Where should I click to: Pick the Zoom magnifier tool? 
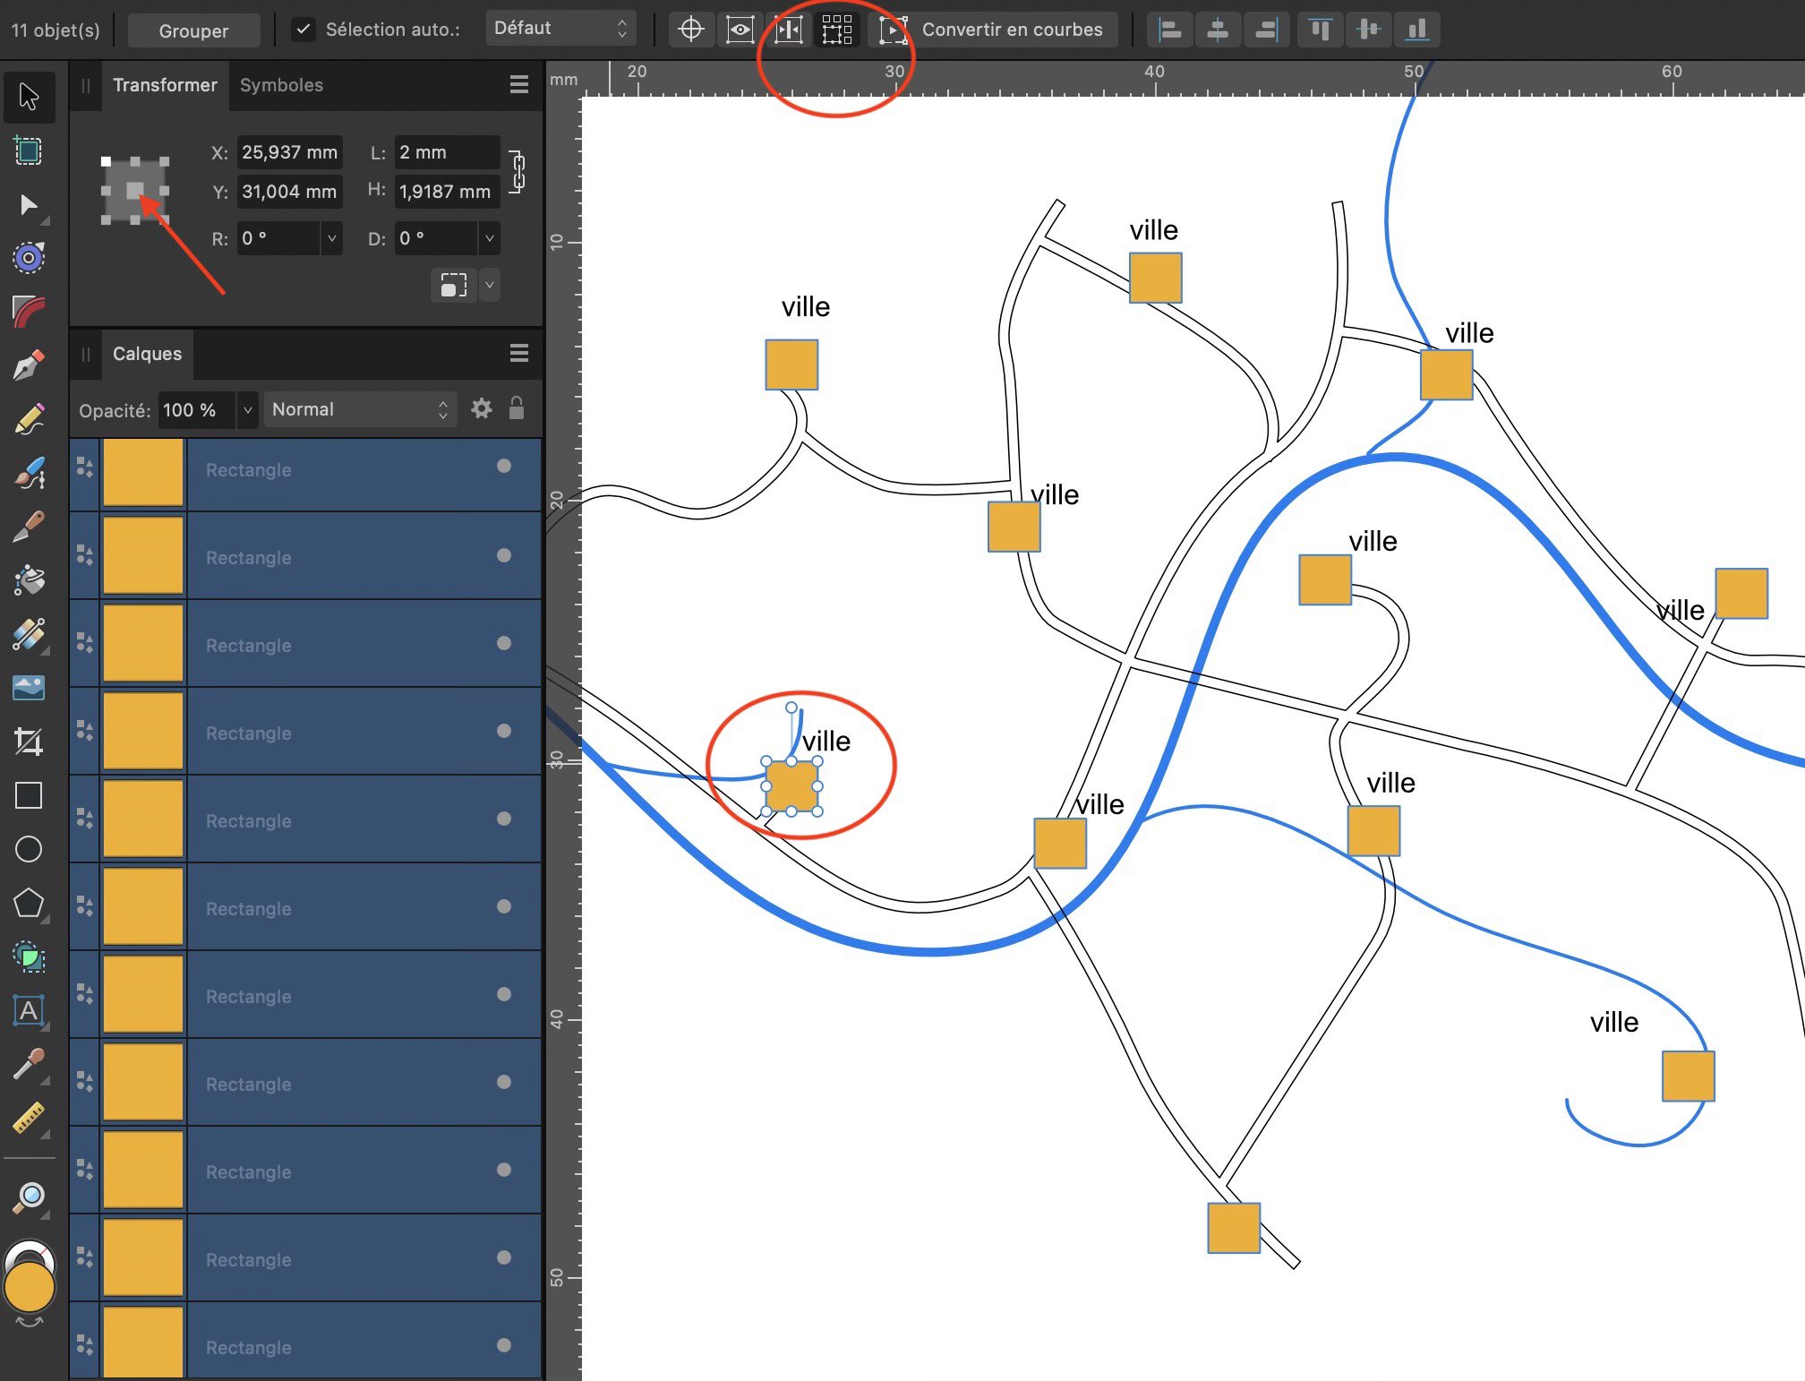click(x=29, y=1197)
